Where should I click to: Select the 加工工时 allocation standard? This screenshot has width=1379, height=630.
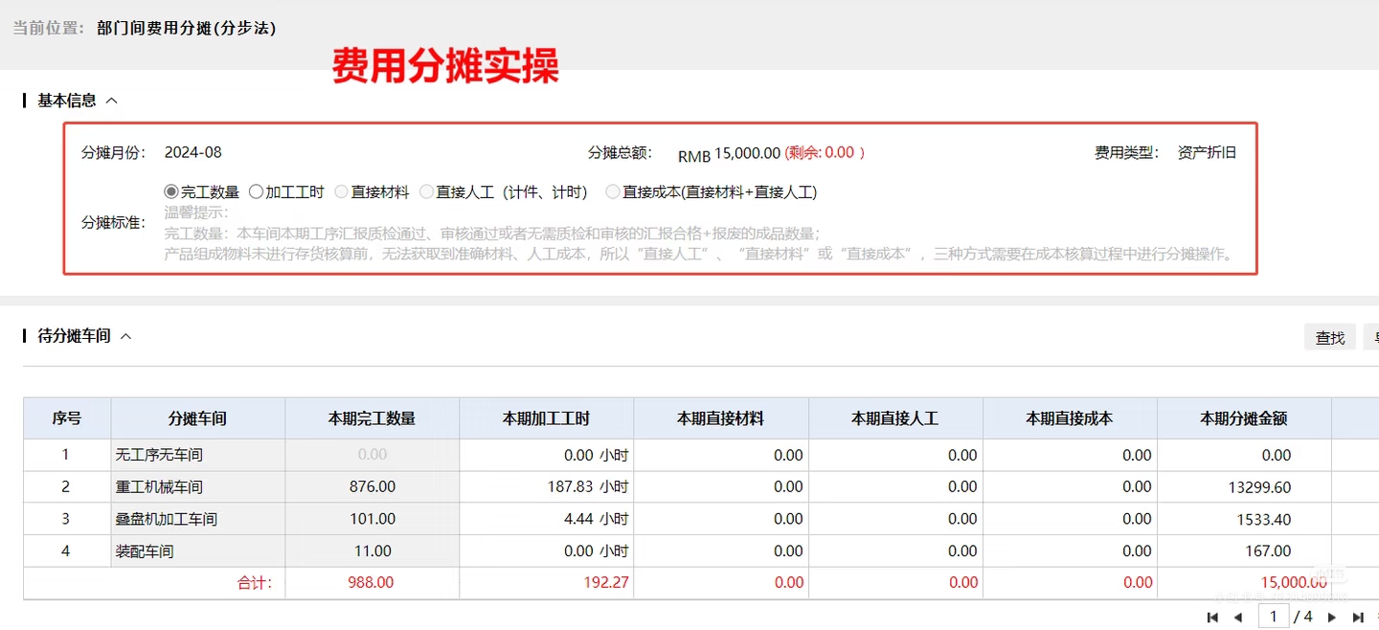point(257,191)
